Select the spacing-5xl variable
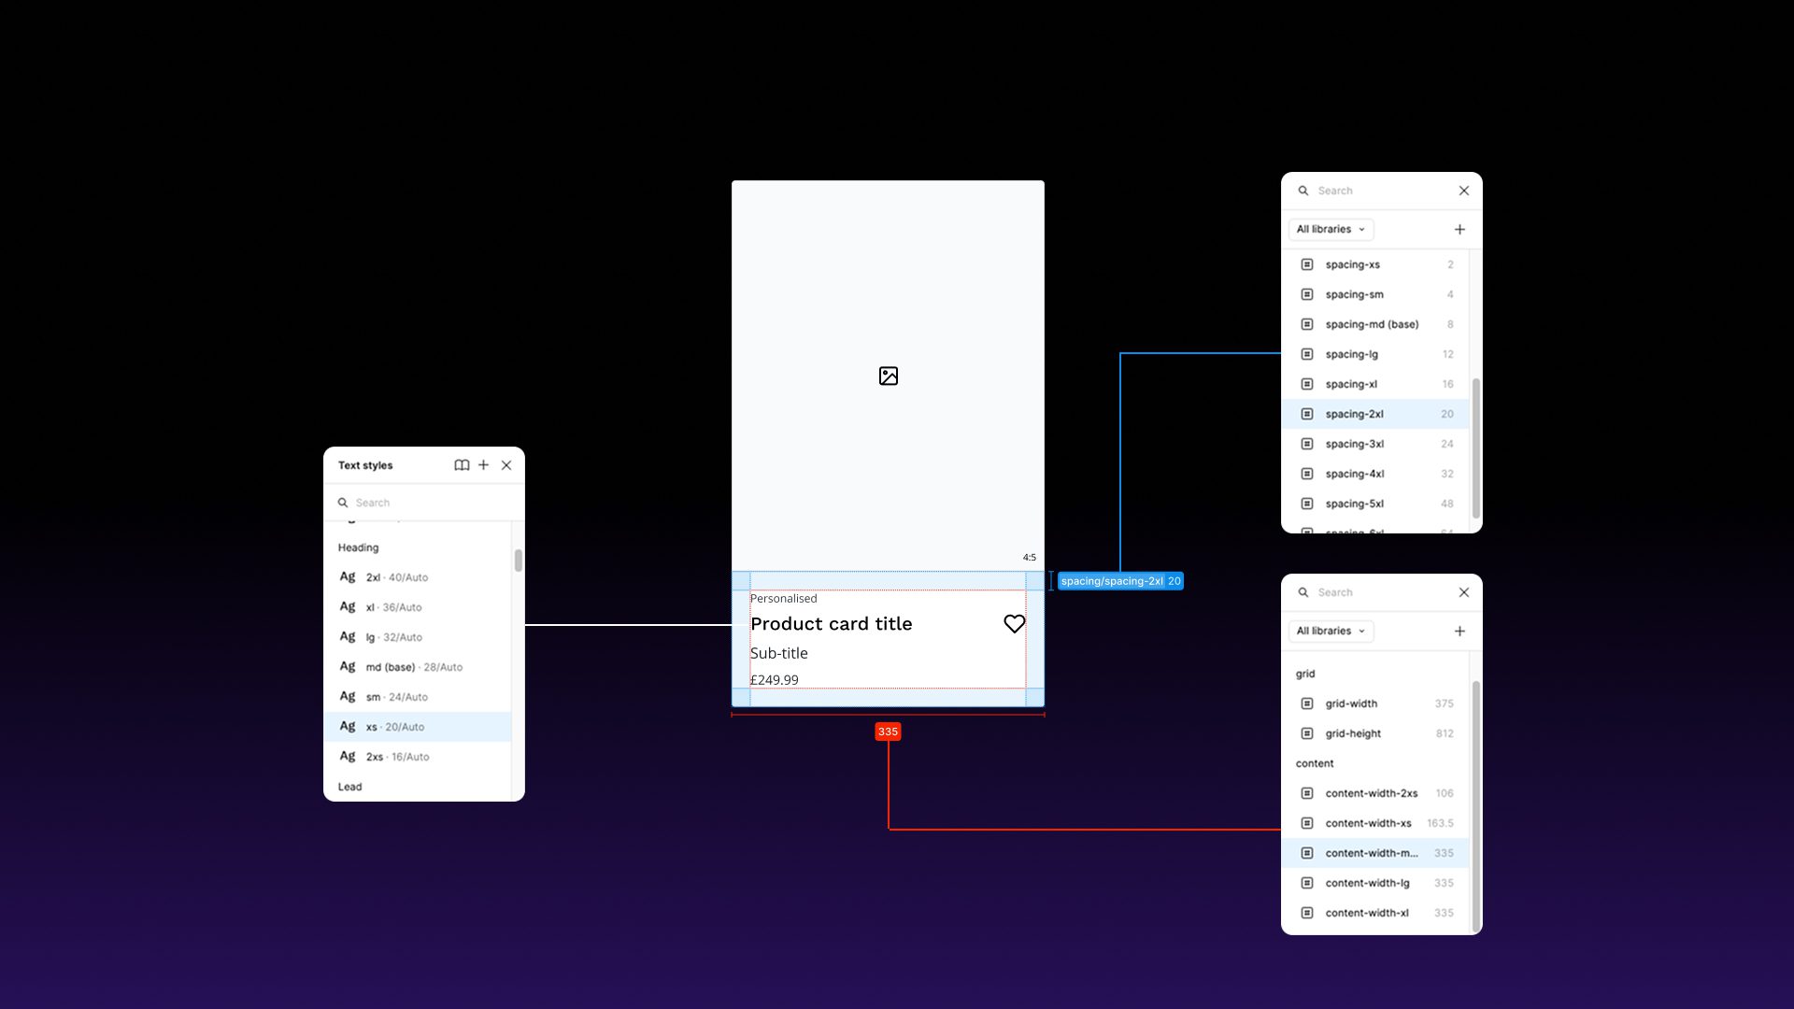The image size is (1794, 1009). (1375, 504)
